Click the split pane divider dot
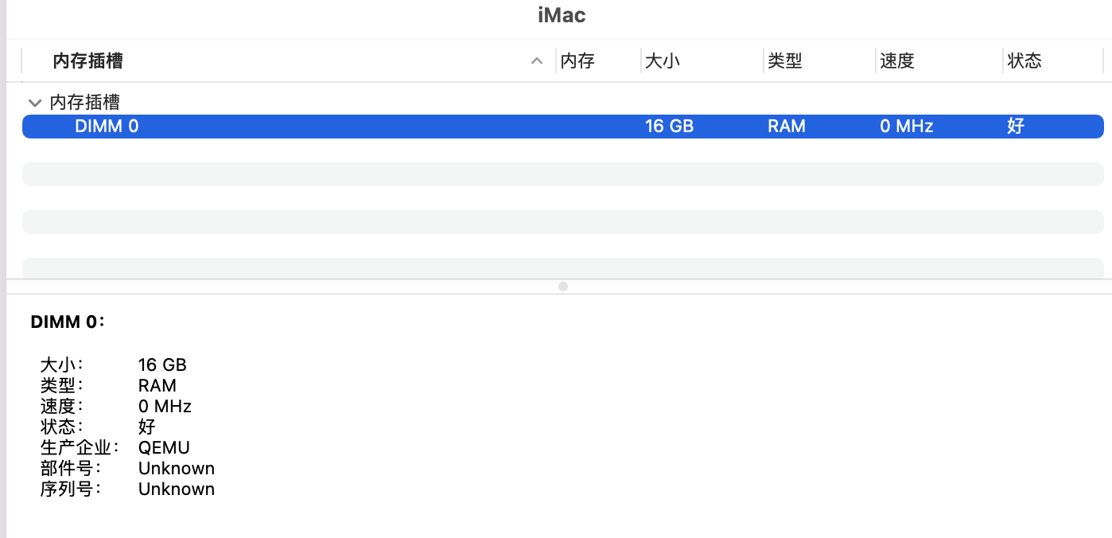Image resolution: width=1112 pixels, height=538 pixels. coord(563,287)
